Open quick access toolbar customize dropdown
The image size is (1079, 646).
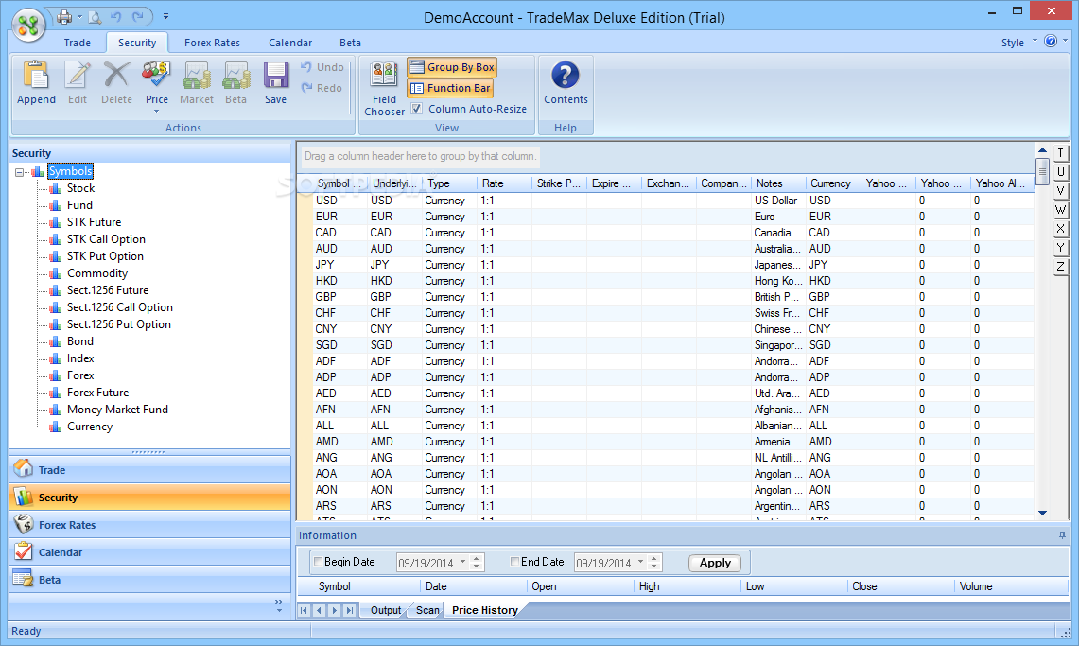click(x=165, y=16)
